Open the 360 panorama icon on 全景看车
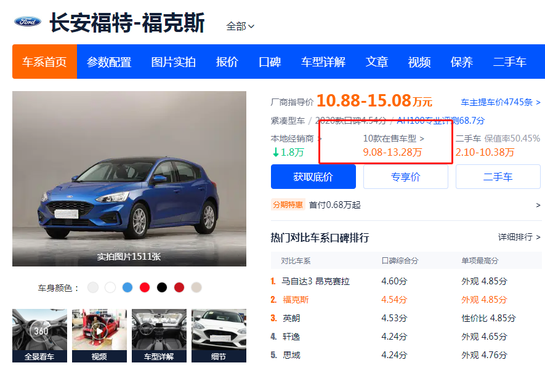 click(x=41, y=330)
